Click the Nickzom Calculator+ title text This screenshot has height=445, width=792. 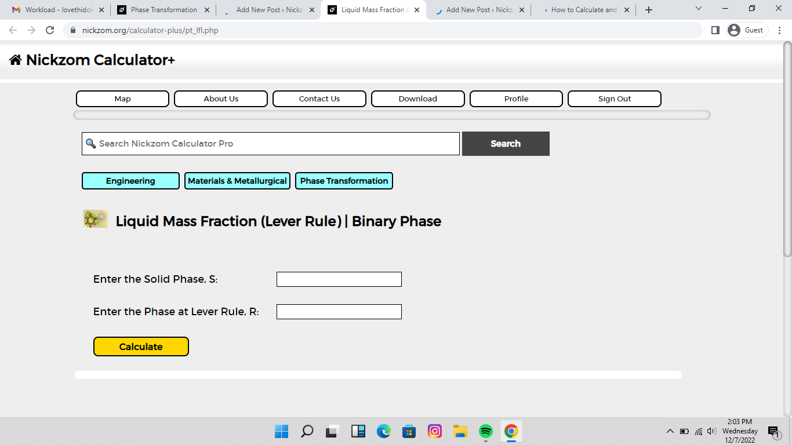tap(100, 60)
